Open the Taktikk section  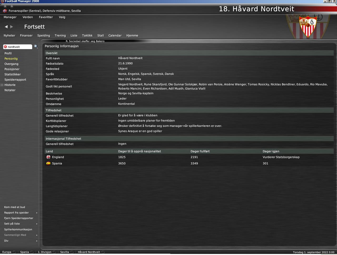pos(87,35)
